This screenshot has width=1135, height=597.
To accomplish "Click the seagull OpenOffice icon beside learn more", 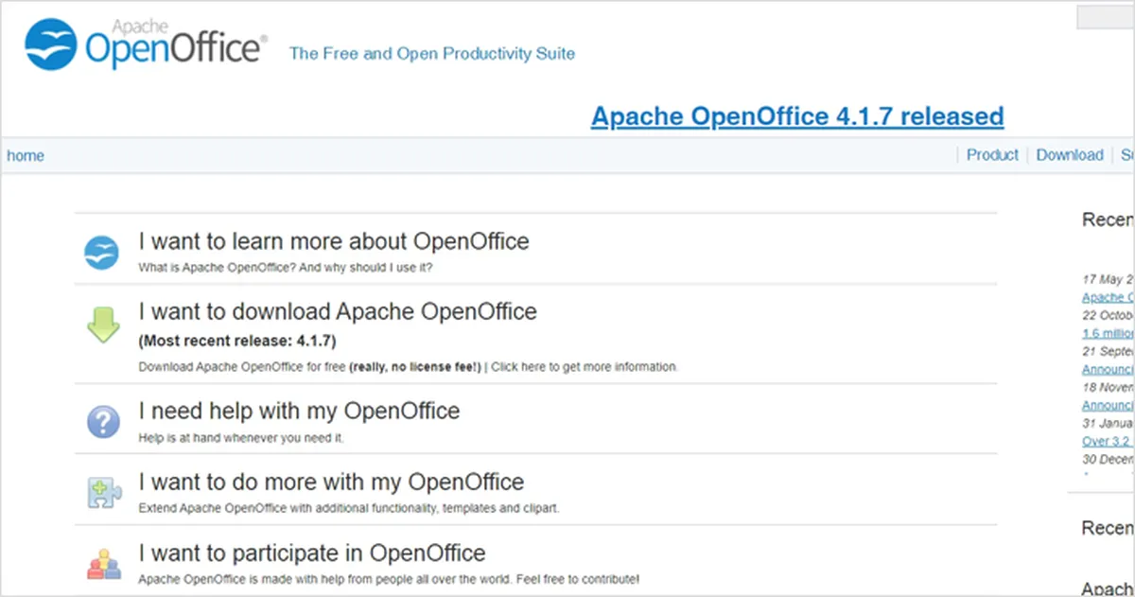I will (102, 253).
